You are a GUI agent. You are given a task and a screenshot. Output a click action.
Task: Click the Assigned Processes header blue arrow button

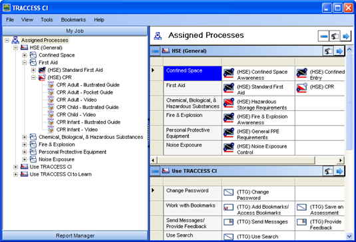click(346, 37)
